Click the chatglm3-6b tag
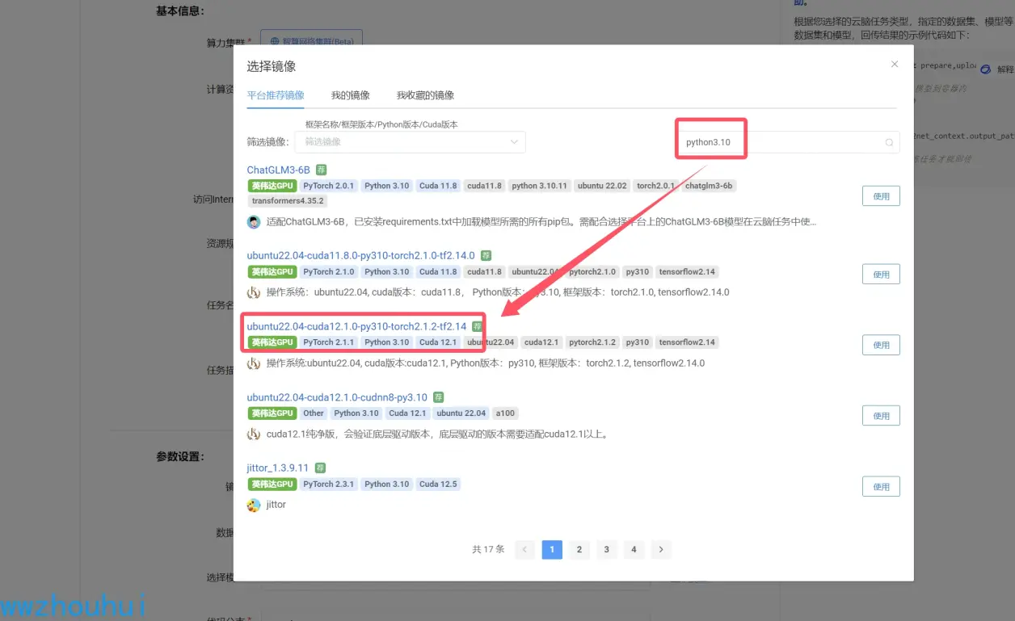This screenshot has width=1015, height=621. [x=709, y=186]
